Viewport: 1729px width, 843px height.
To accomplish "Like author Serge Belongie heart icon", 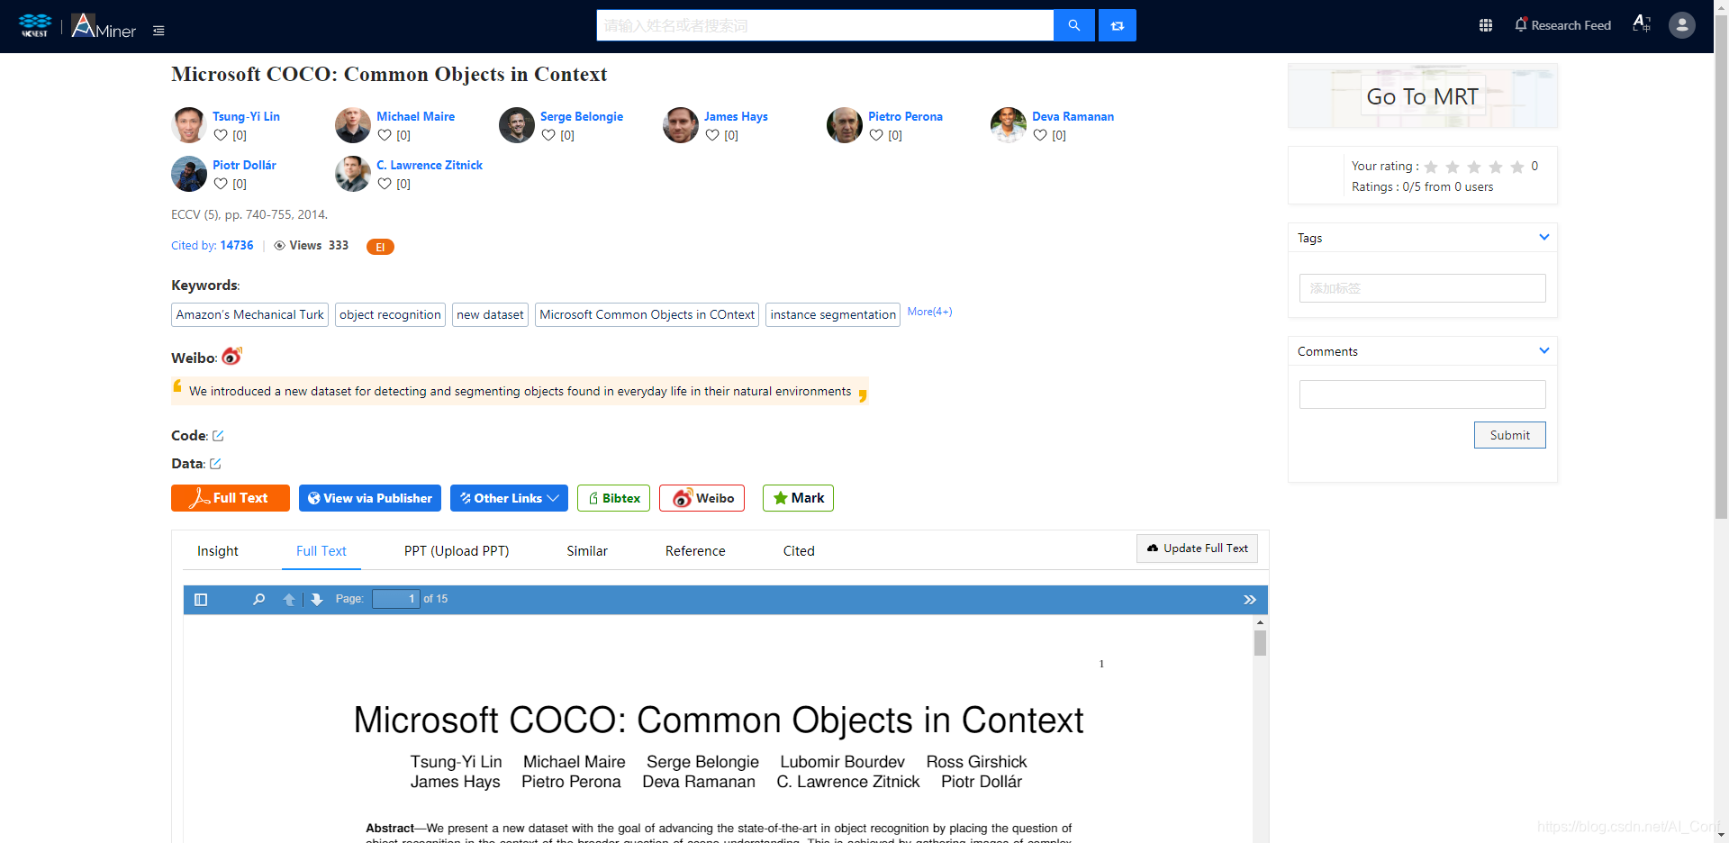I will pyautogui.click(x=548, y=135).
